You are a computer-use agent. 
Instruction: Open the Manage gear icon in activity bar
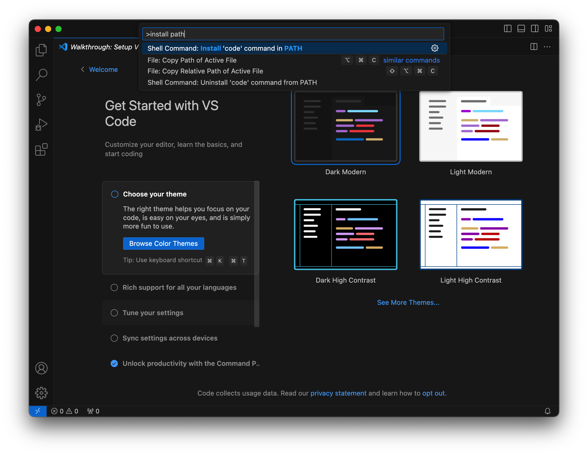41,393
